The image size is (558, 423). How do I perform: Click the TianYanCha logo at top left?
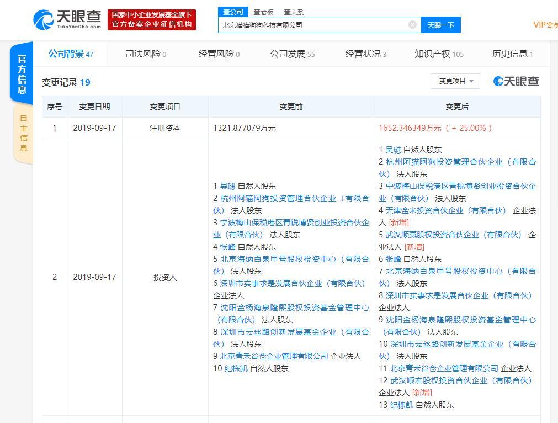click(x=67, y=19)
